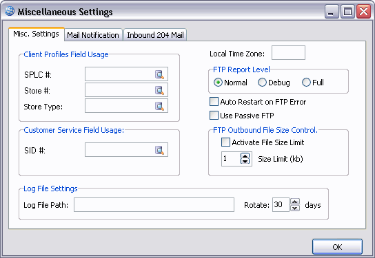Open the Store Type lookup icon
The height and width of the screenshot is (258, 375).
click(159, 106)
